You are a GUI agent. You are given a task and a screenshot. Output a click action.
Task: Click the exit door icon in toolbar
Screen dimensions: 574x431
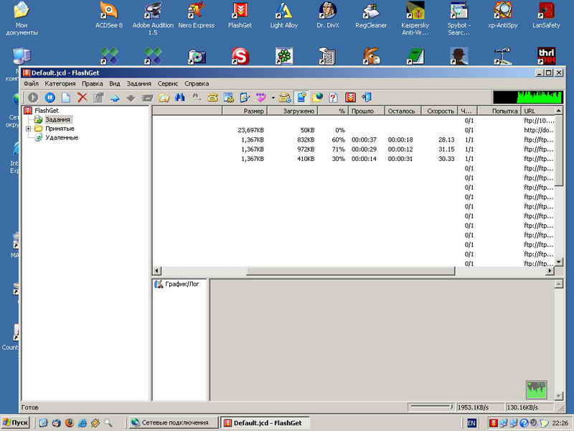(x=367, y=98)
